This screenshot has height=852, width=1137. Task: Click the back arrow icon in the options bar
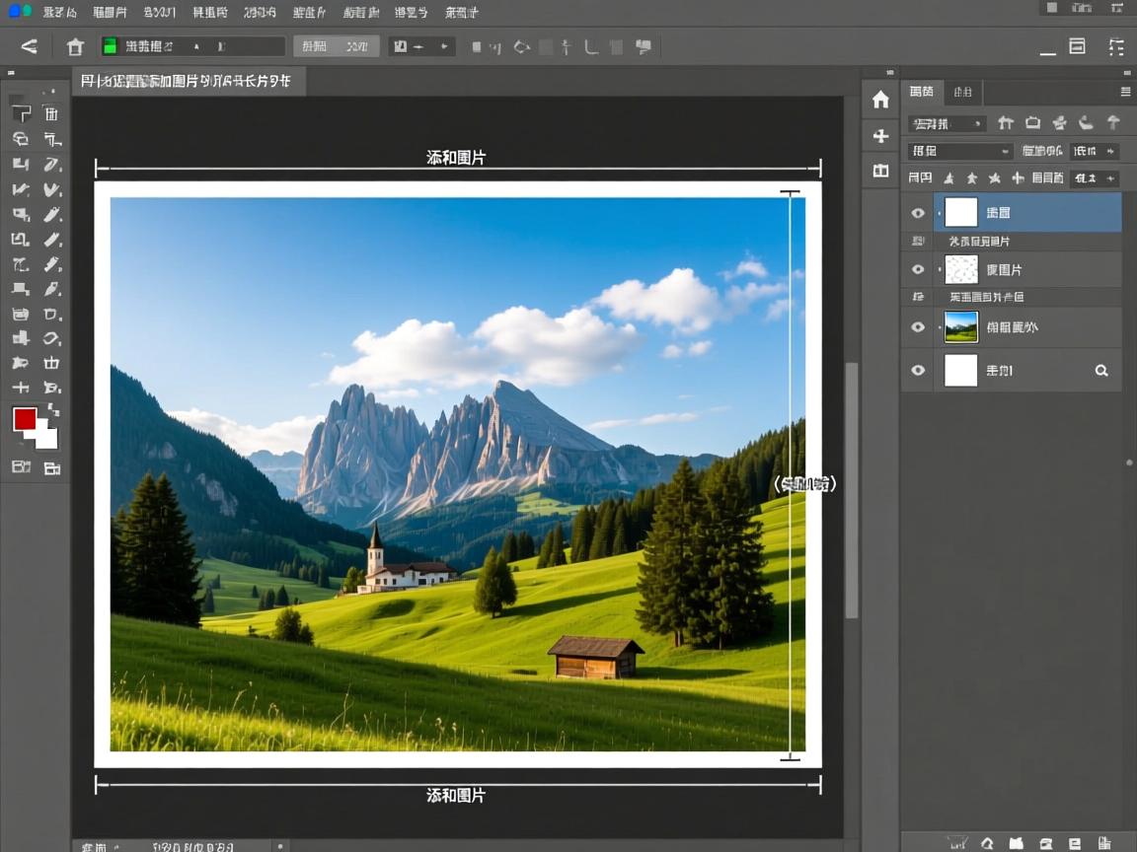[x=29, y=46]
